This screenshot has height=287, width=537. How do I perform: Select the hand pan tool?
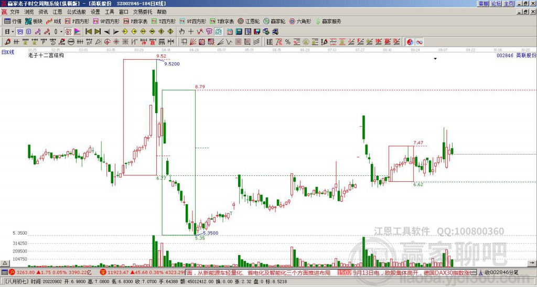point(181,32)
